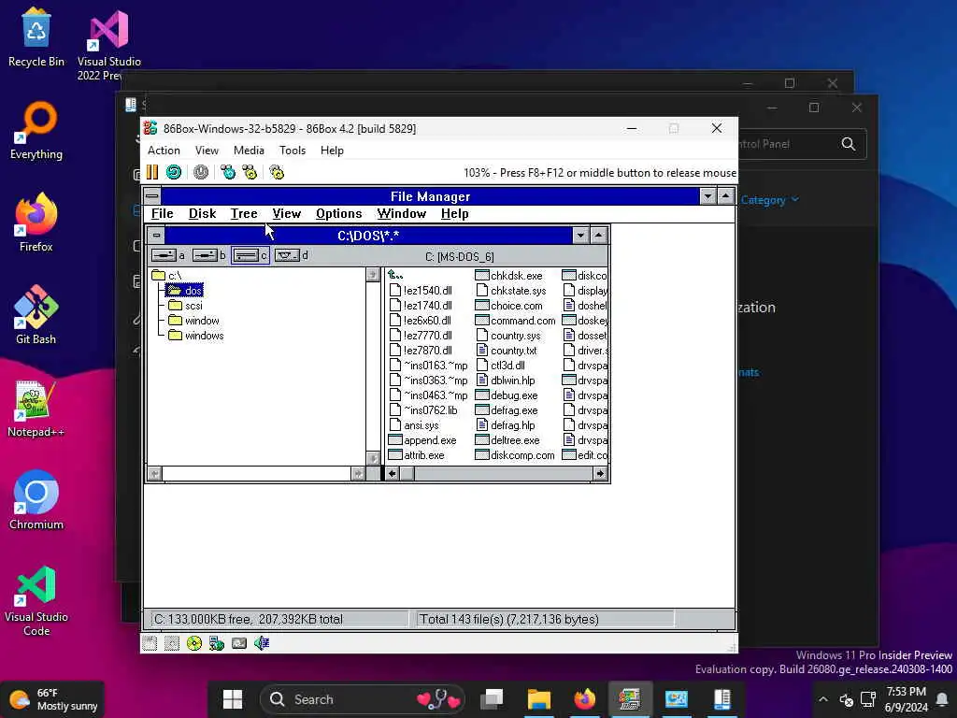
Task: Open the Firefox desktop shortcut
Action: (36, 223)
